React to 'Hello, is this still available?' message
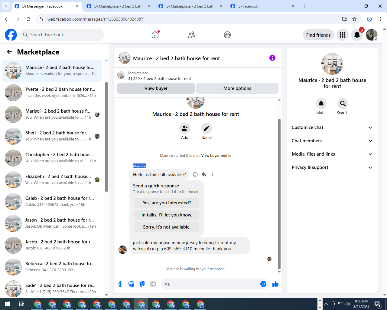Screen dimensions: 387x310 pyautogui.click(x=195, y=174)
